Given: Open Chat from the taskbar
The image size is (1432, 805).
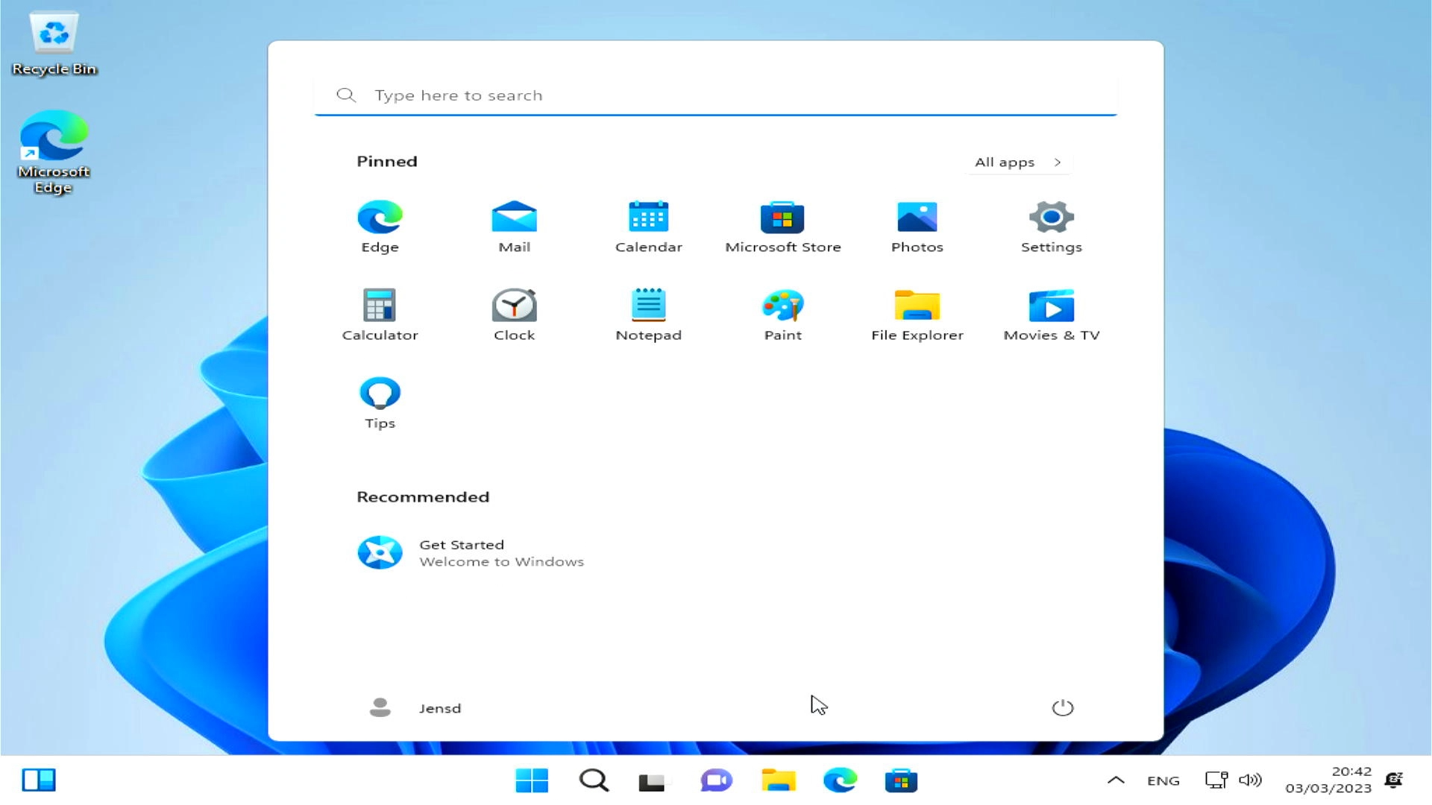Looking at the screenshot, I should [x=716, y=780].
